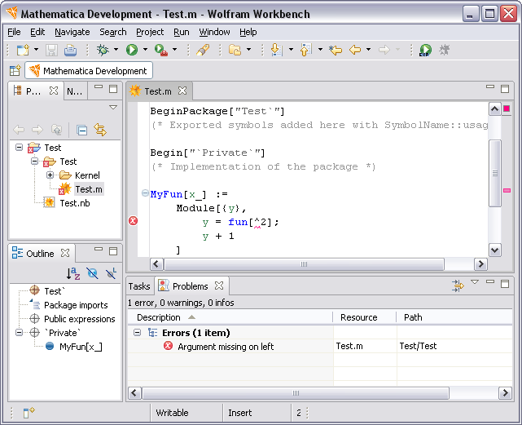Click the Last Edit Location icon
522x425 pixels.
pos(336,50)
